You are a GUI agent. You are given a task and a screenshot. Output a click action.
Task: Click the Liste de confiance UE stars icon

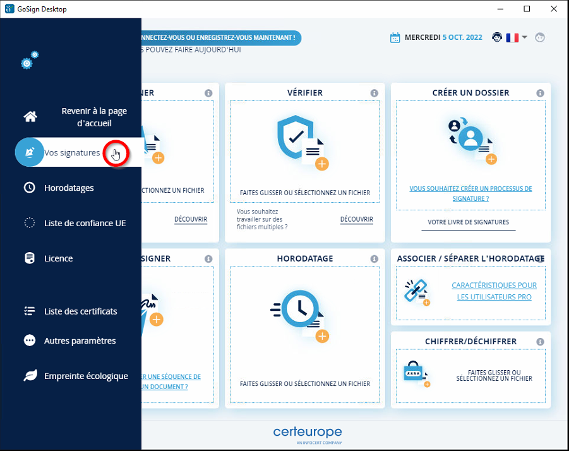point(30,223)
